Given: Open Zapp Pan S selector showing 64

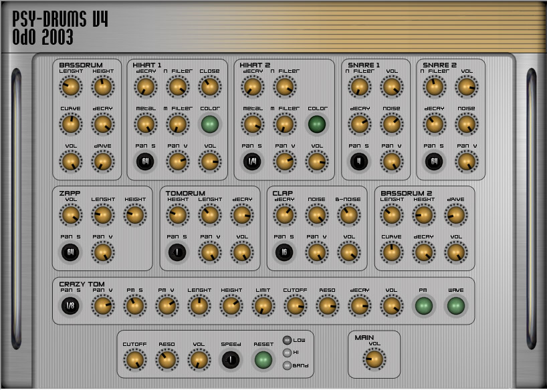Looking at the screenshot, I should pyautogui.click(x=70, y=252).
